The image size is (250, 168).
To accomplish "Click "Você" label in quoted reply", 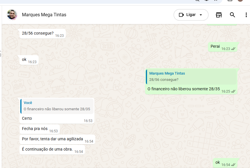I will click(28, 103).
